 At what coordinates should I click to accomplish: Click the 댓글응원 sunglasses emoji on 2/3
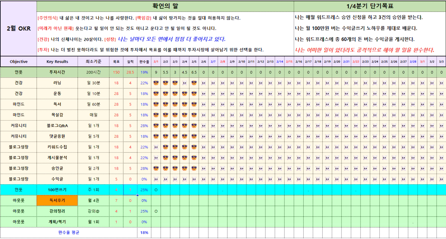point(175,136)
